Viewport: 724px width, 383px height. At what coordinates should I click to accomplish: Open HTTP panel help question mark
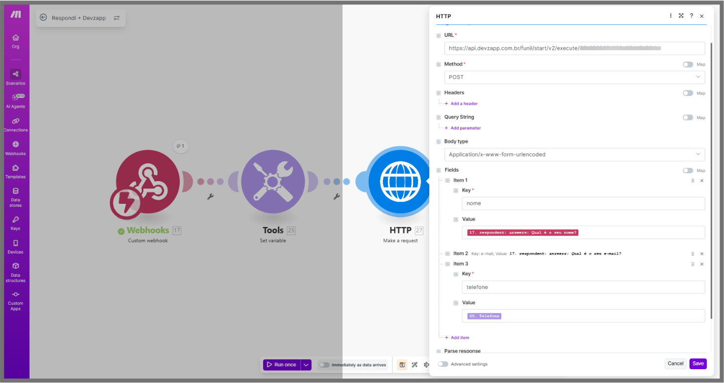click(691, 16)
